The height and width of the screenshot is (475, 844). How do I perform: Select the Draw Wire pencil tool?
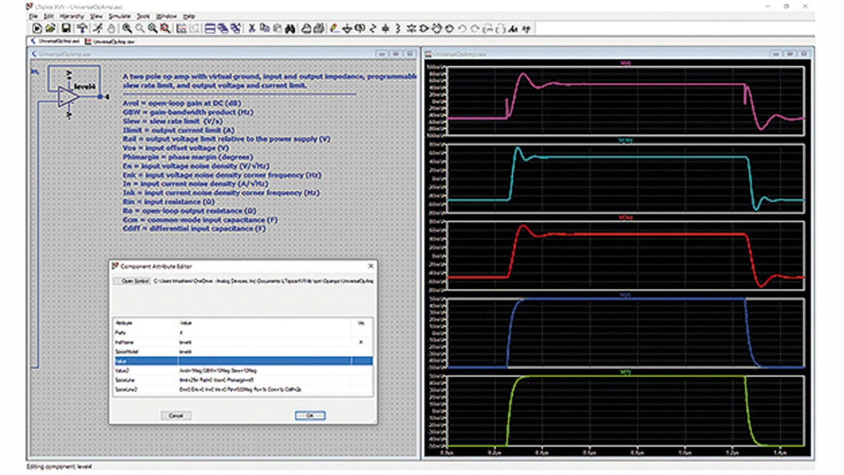334,28
